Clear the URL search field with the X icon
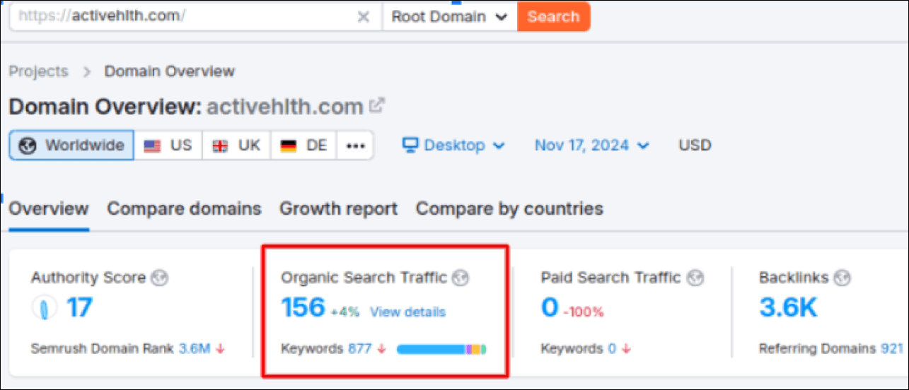Screen dimensions: 909x390 click(363, 17)
